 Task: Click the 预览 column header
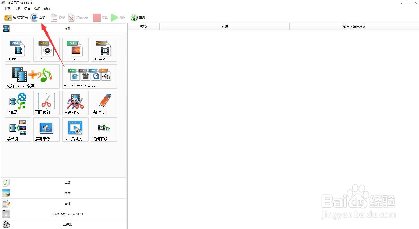click(144, 27)
